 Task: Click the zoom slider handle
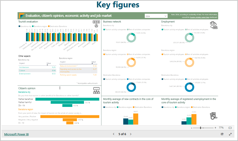[201, 128]
